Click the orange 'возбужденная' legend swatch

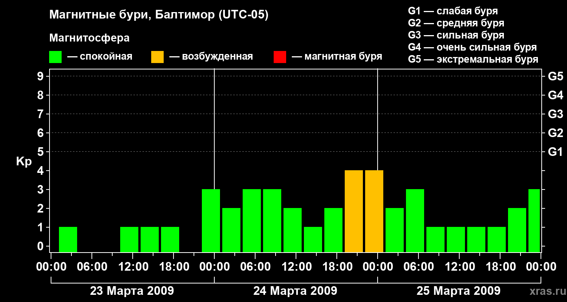[x=157, y=57]
